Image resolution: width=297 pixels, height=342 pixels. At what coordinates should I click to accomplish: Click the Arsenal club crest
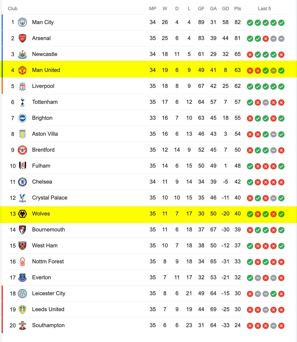click(22, 38)
